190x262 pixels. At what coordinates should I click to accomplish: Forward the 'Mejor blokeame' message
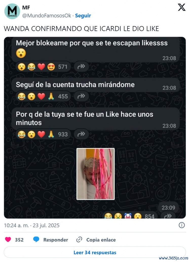pyautogui.click(x=81, y=67)
